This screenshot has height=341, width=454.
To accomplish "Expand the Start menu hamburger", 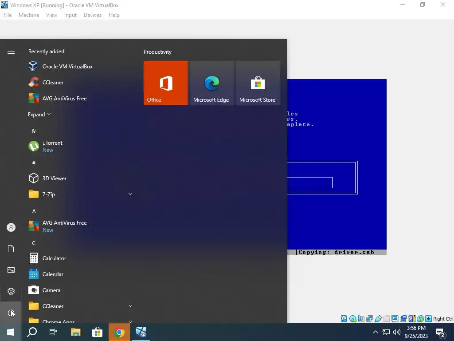I will 11,52.
